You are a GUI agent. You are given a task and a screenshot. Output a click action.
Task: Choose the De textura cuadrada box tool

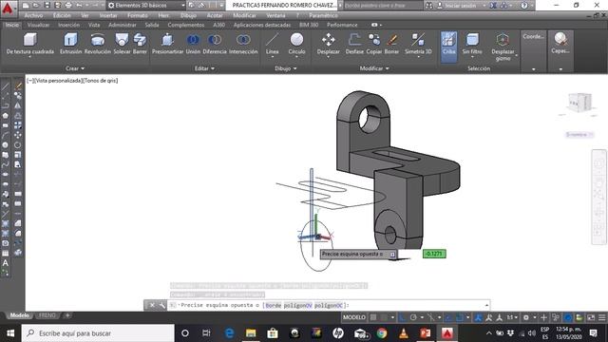tap(30, 44)
